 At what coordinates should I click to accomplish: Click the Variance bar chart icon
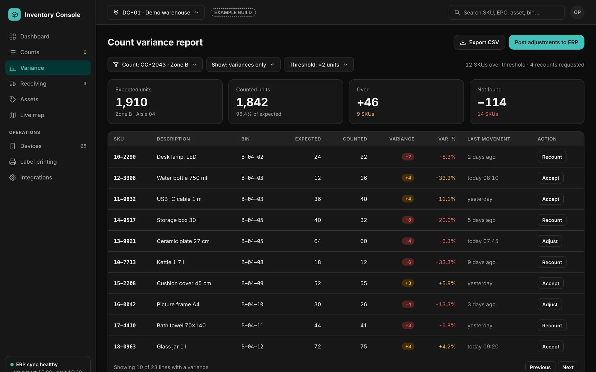(12, 68)
